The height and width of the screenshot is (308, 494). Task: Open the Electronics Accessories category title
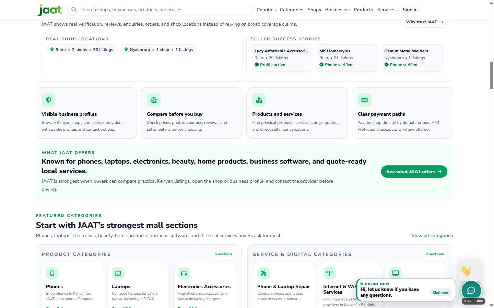204,286
